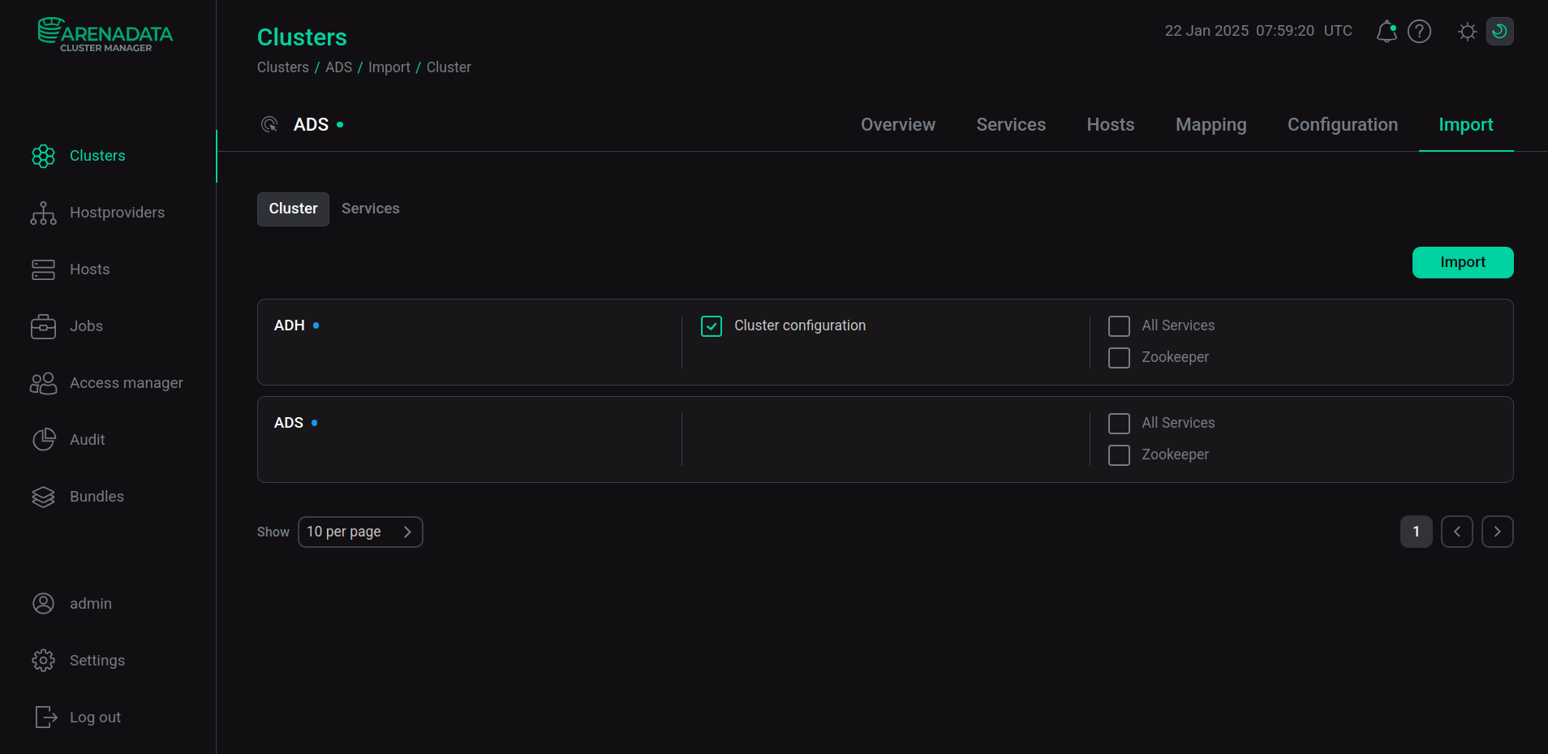Screen dimensions: 1548x754
Task: Open the 10 per page dropdown
Action: [x=360, y=532]
